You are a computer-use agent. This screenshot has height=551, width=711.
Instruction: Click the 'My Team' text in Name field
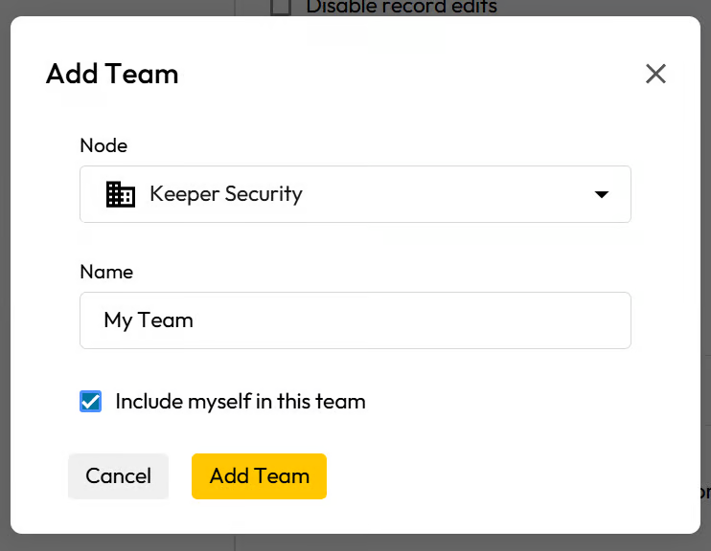149,320
